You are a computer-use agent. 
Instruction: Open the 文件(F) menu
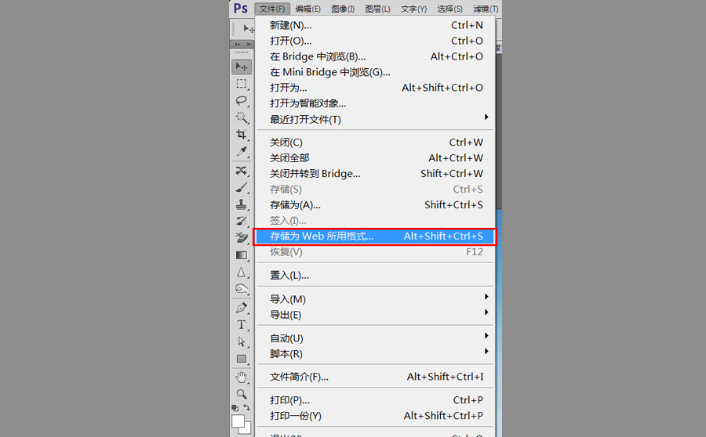tap(272, 9)
